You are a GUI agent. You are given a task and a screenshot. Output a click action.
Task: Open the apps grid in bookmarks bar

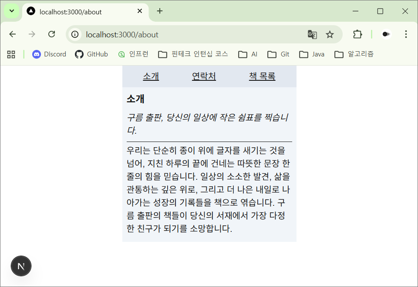point(11,54)
